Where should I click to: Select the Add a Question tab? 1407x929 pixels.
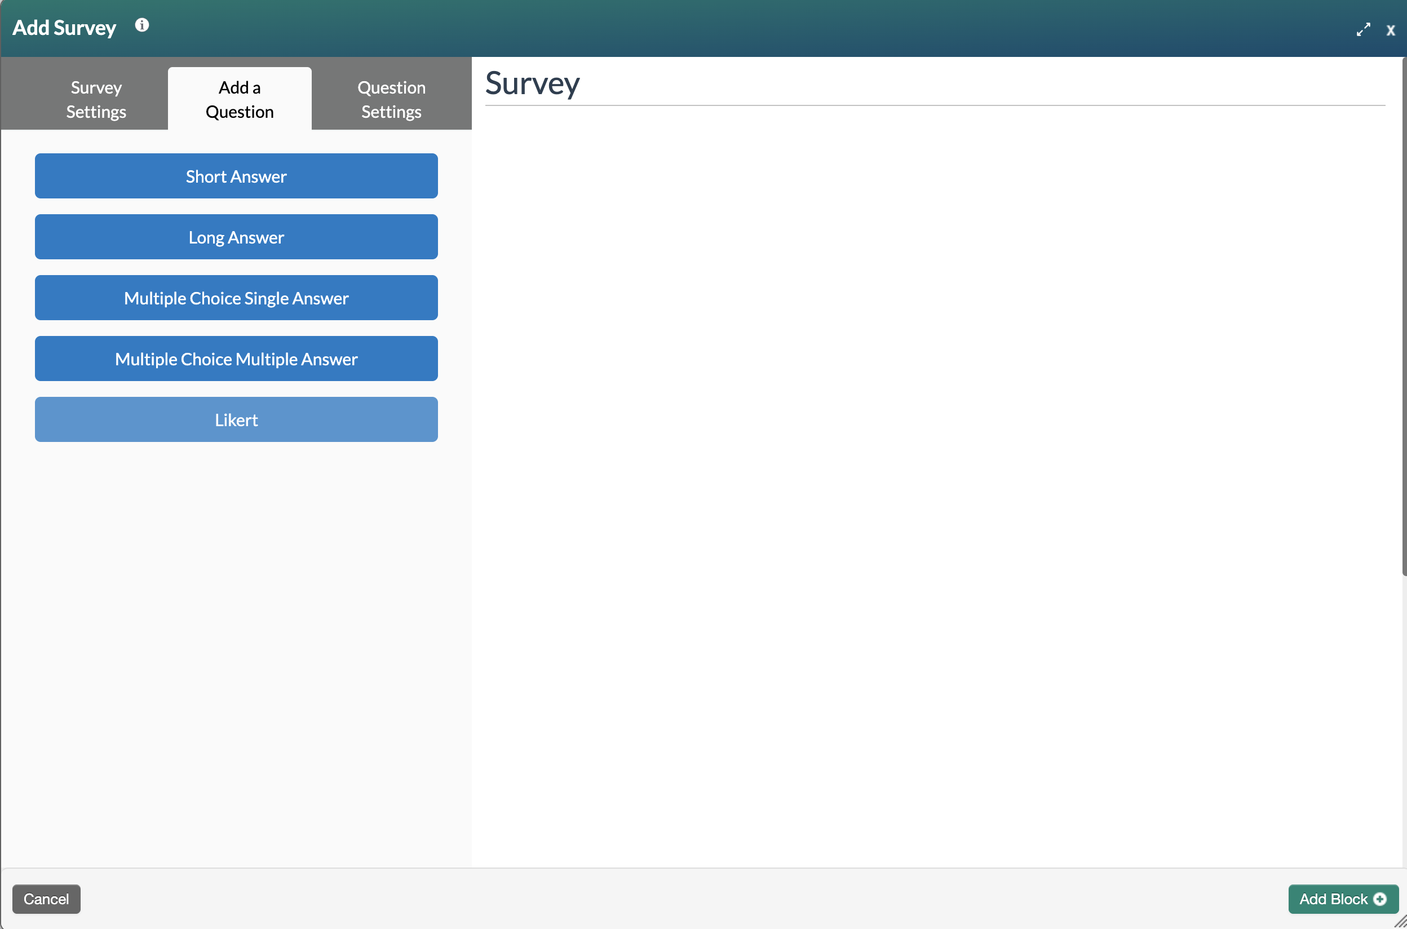(x=240, y=100)
